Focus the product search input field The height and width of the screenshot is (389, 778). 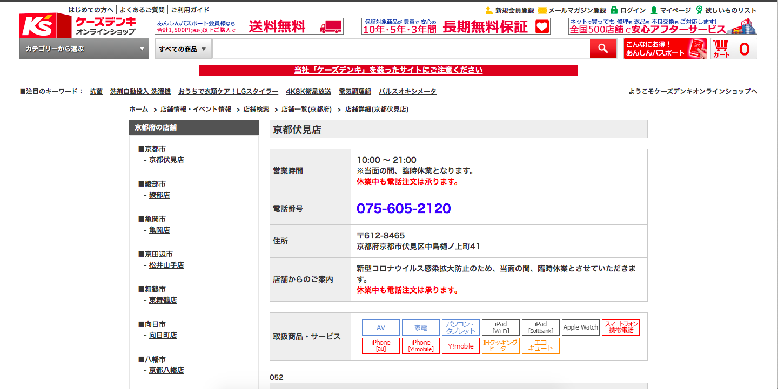(x=401, y=49)
